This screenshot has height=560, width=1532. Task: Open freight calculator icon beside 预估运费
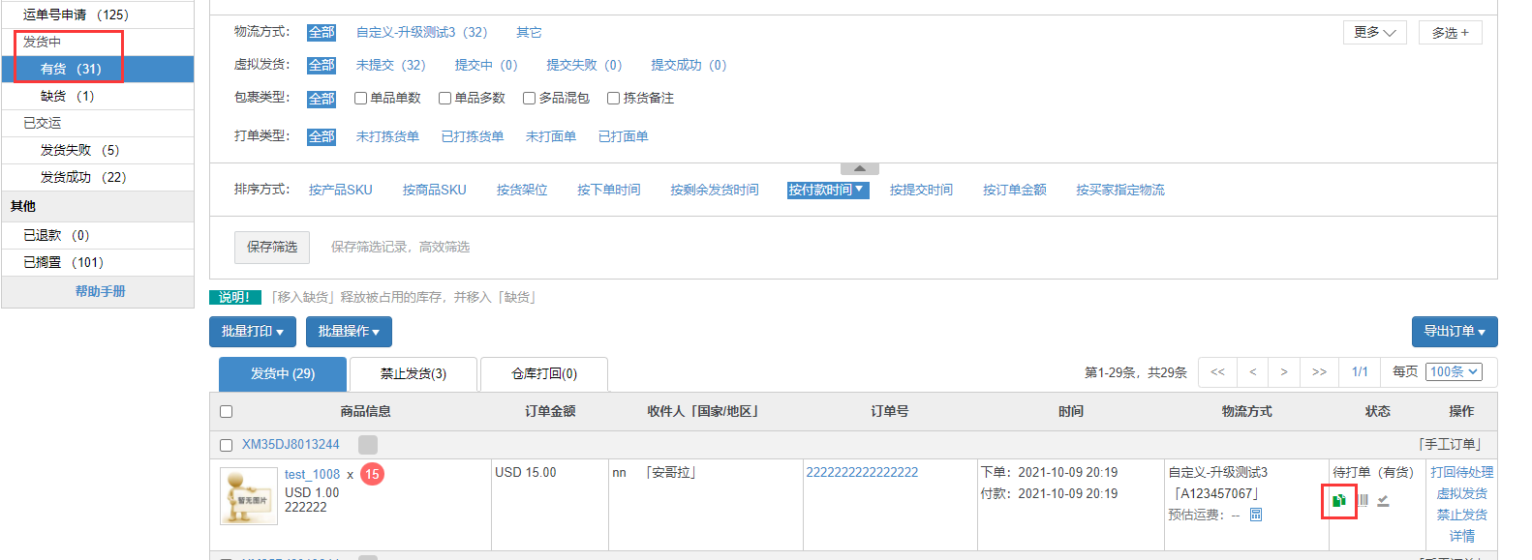(1256, 515)
